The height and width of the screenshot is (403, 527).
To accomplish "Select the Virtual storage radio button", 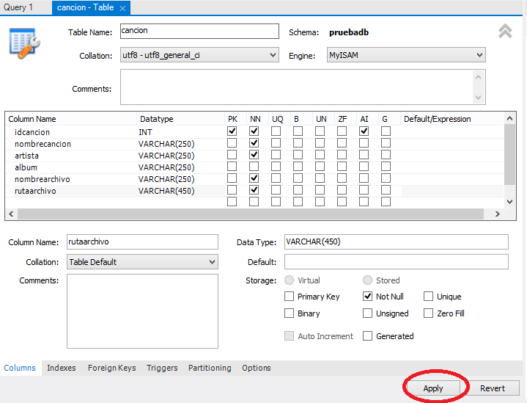I will pos(289,280).
